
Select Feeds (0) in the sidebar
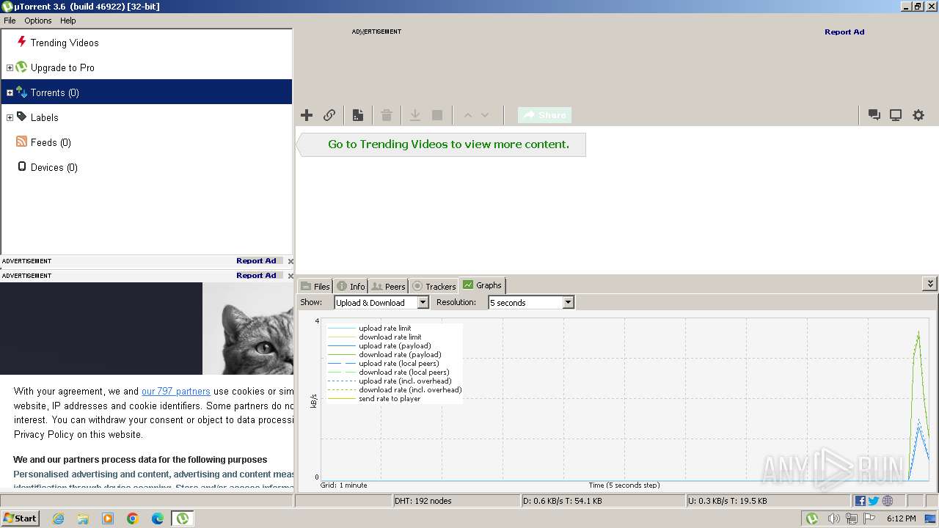[x=51, y=142]
